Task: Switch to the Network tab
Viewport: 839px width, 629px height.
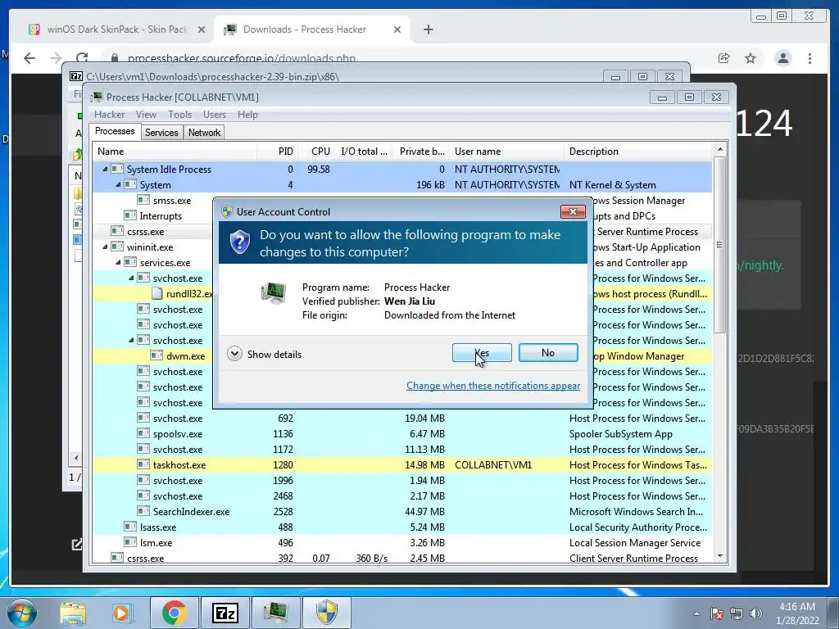Action: pos(204,133)
